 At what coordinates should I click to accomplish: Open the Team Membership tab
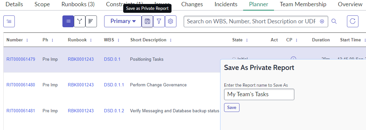coord(303,4)
